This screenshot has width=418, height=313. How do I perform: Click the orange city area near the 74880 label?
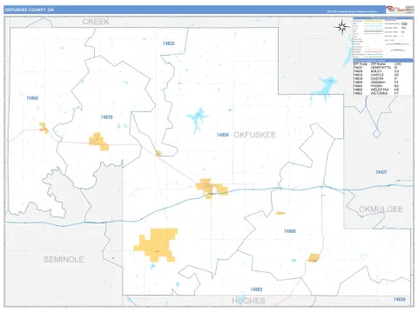[313, 258]
